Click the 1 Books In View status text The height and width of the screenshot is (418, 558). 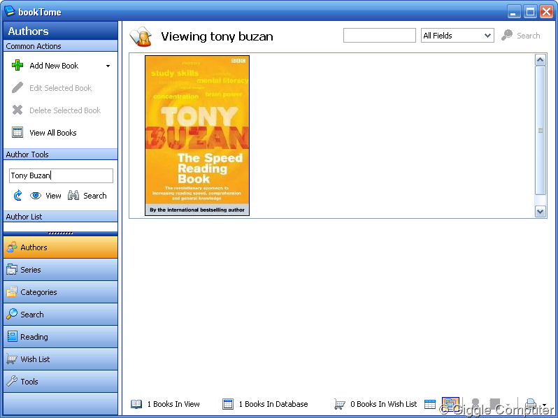pos(173,404)
